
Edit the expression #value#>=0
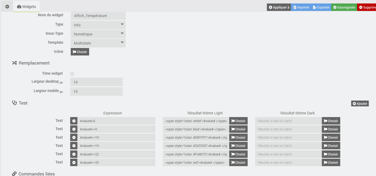coord(116,129)
